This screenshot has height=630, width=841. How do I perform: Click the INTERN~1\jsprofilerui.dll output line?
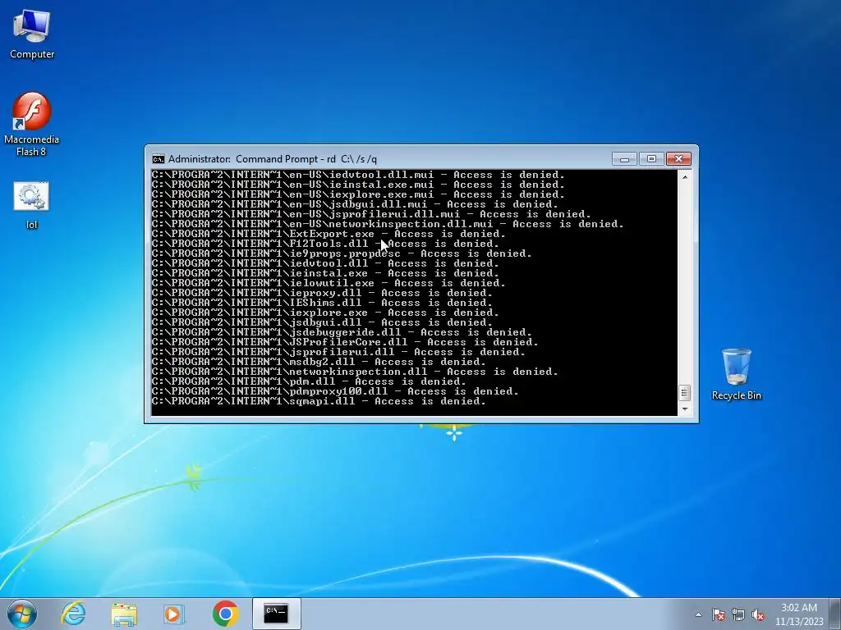point(338,352)
